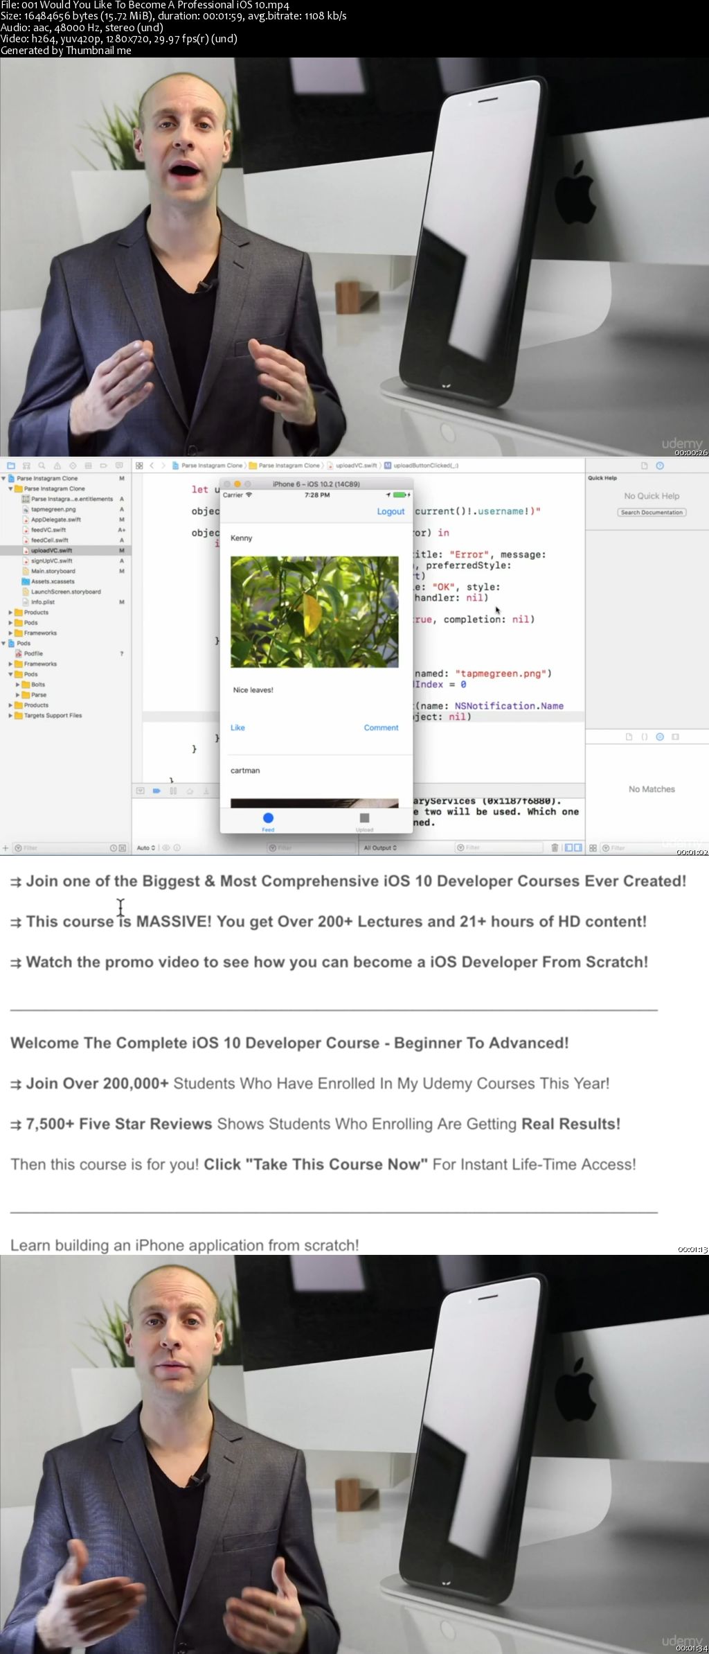Open the file template library icon
Screen dimensions: 709x1654
(x=629, y=737)
